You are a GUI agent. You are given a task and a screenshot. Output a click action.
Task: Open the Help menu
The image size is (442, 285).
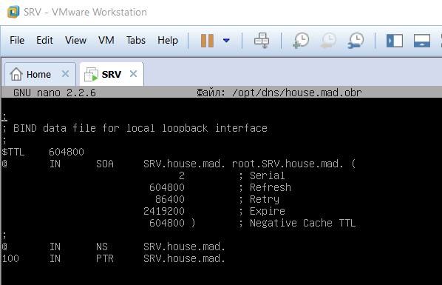tap(168, 41)
